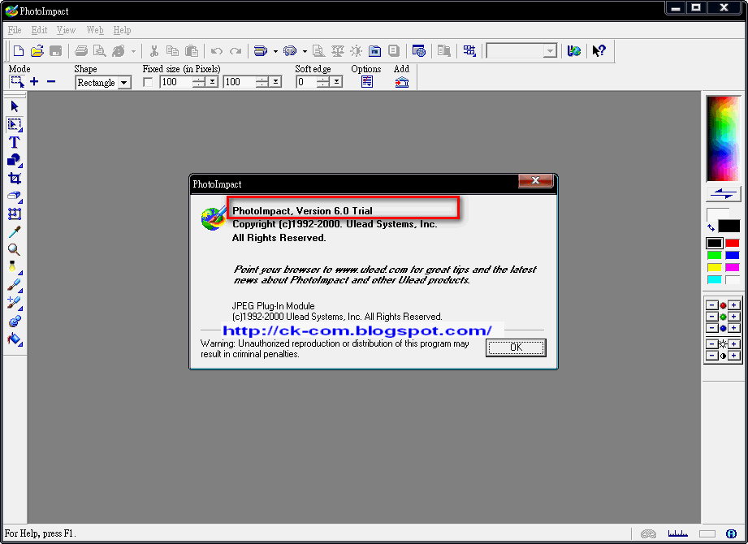748x544 pixels.
Task: Pick the green color swatch
Action: pyautogui.click(x=714, y=256)
